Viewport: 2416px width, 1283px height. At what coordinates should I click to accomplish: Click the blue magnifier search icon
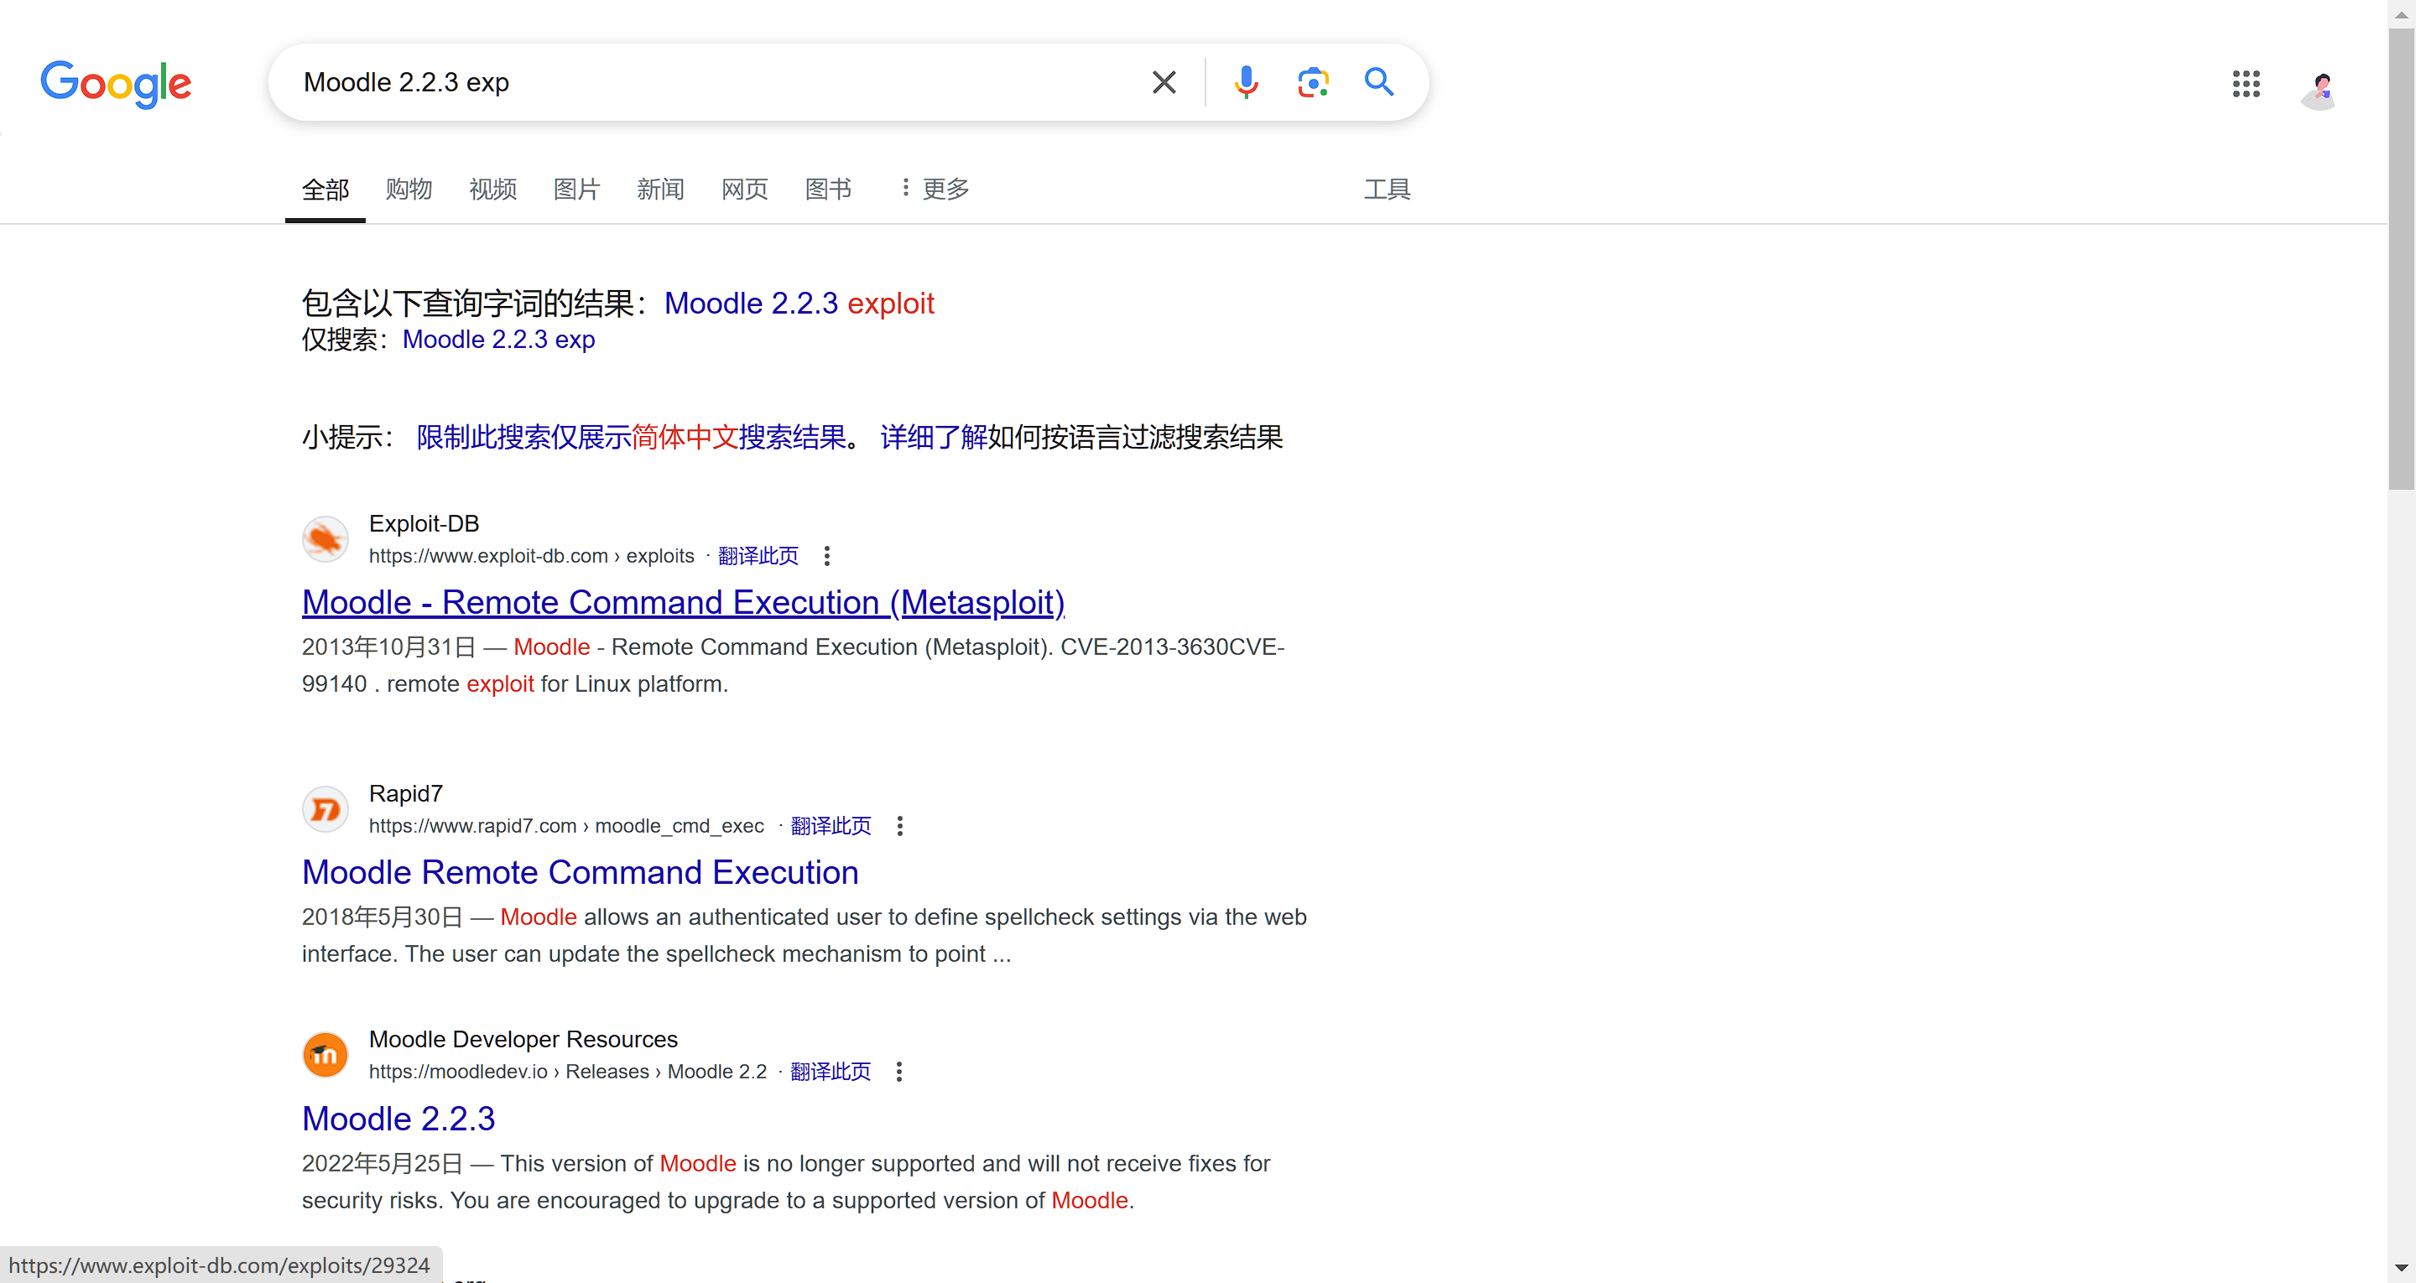[x=1378, y=82]
